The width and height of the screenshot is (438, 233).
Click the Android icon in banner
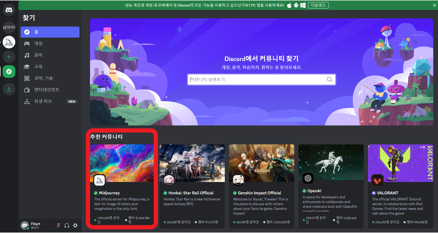click(x=296, y=5)
